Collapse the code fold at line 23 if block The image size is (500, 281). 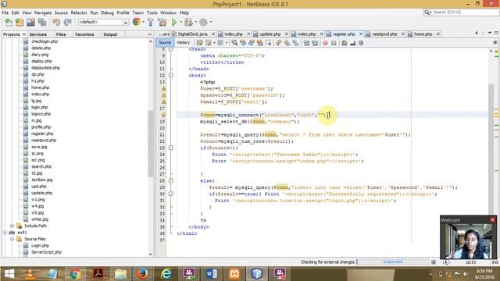[170, 148]
